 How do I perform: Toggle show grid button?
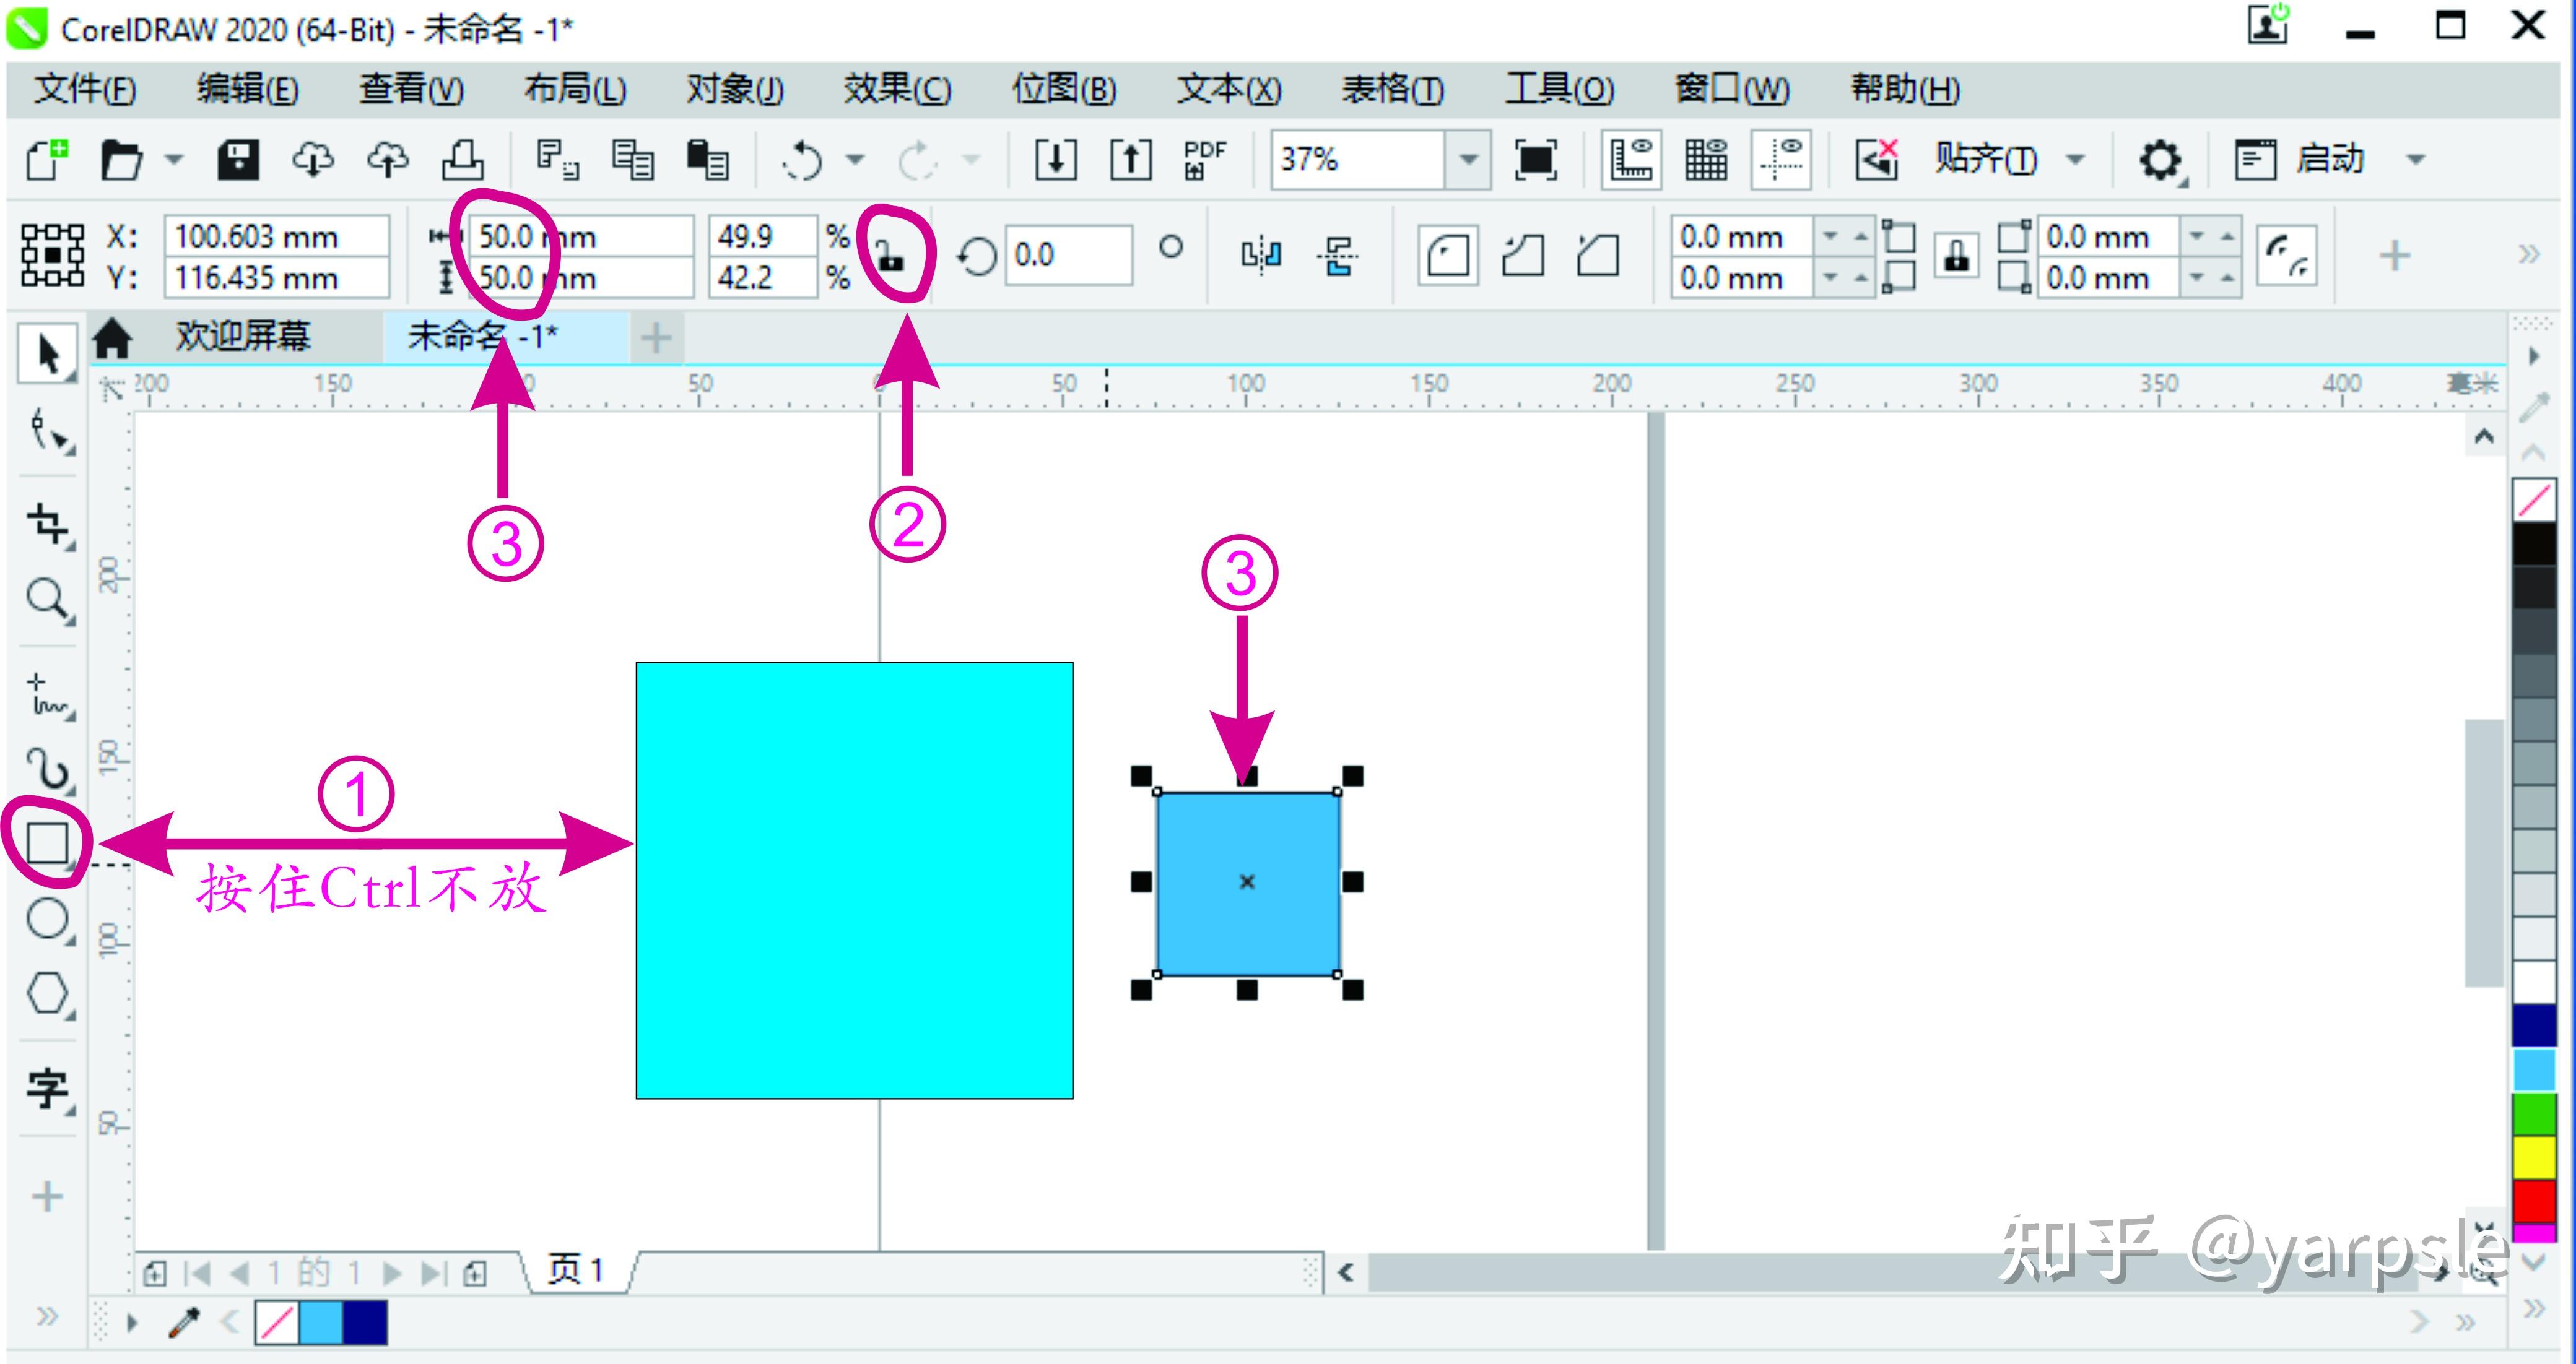tap(1706, 160)
